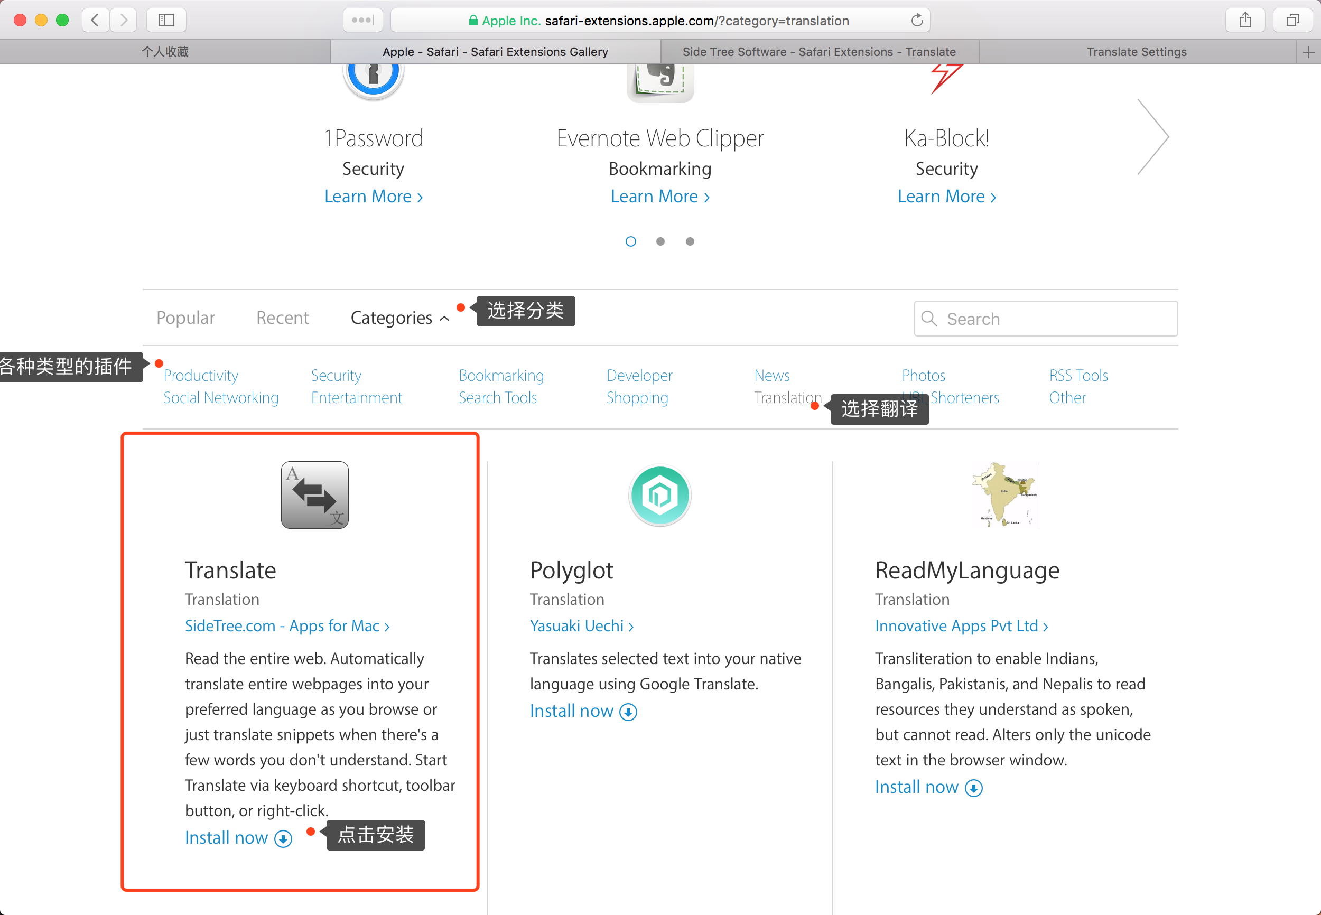The image size is (1321, 915).
Task: Show Recent extensions
Action: coord(283,318)
